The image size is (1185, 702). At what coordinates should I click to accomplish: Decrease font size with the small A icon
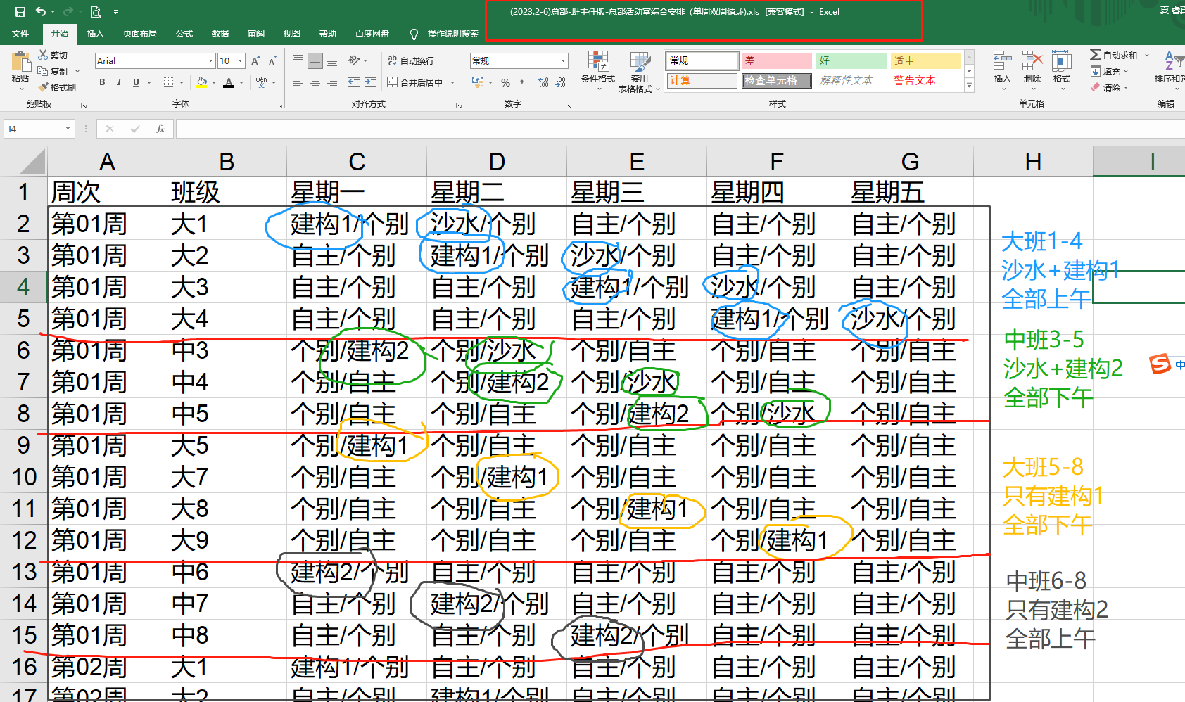pyautogui.click(x=272, y=61)
